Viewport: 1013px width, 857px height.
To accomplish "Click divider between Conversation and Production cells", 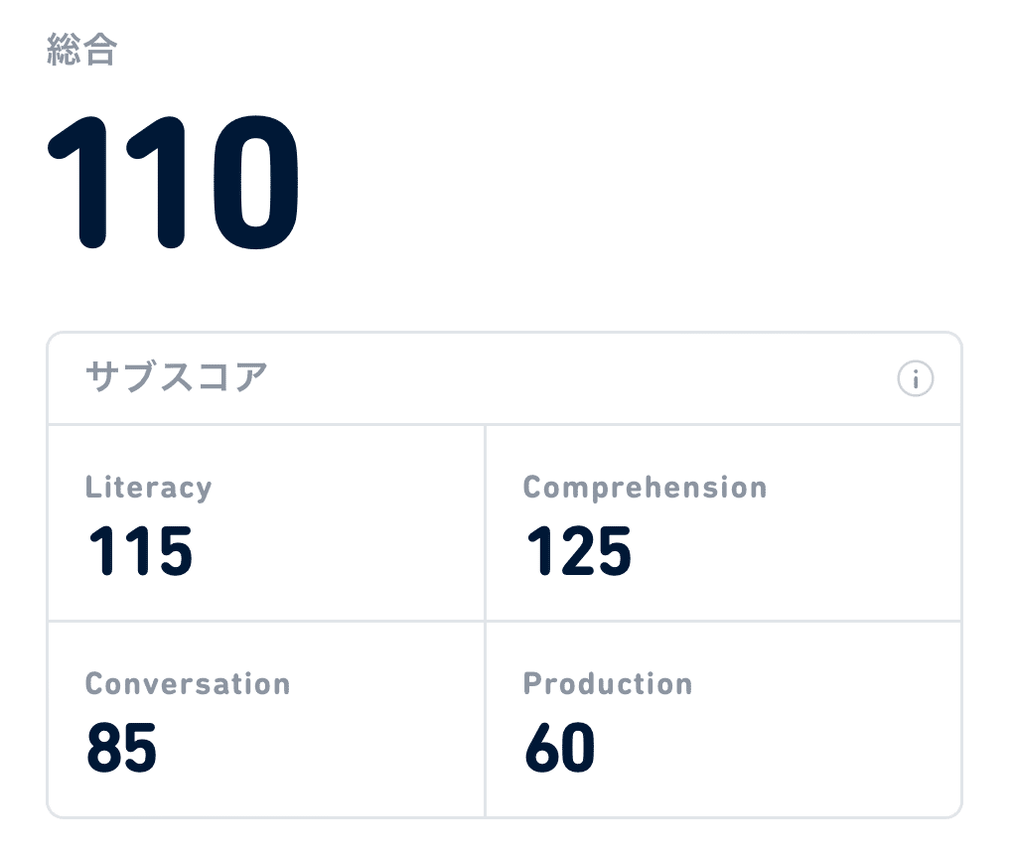I will (485, 719).
